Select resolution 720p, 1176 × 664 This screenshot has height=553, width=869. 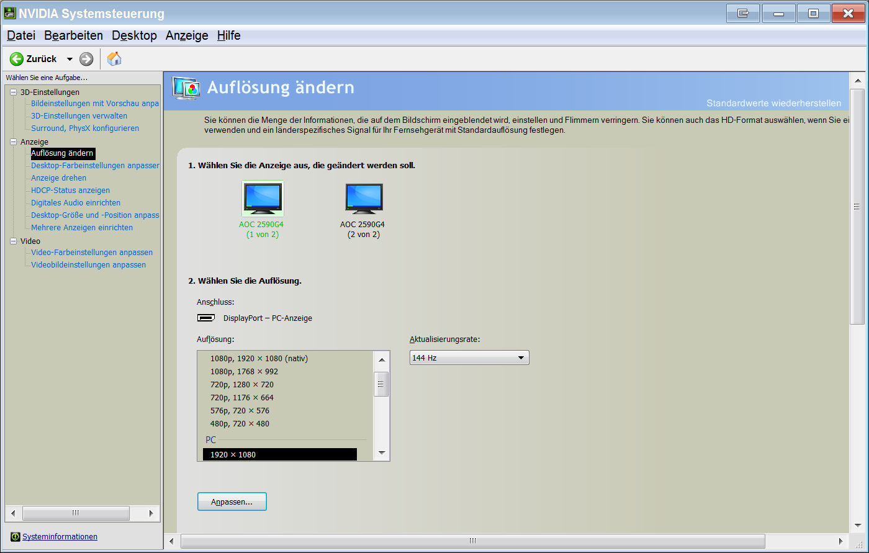[x=242, y=398]
